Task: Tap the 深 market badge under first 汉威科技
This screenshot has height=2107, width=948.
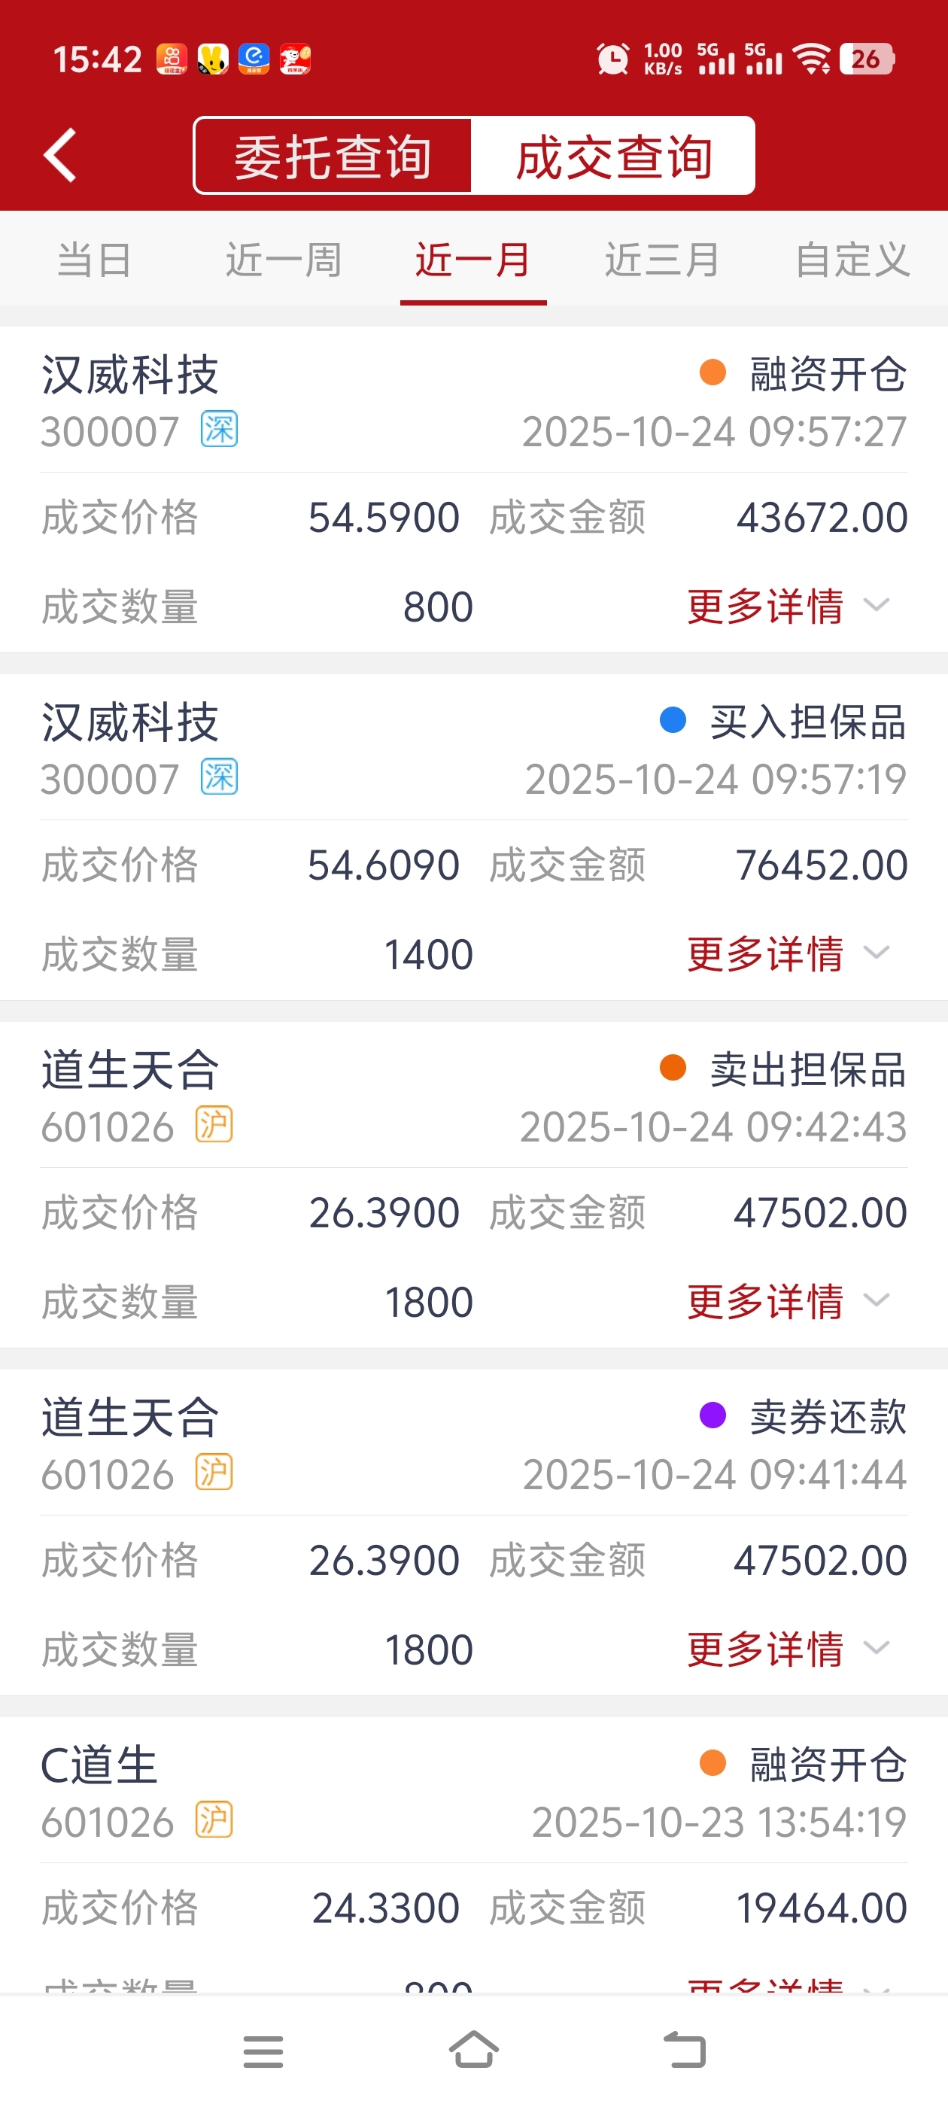Action: 219,430
